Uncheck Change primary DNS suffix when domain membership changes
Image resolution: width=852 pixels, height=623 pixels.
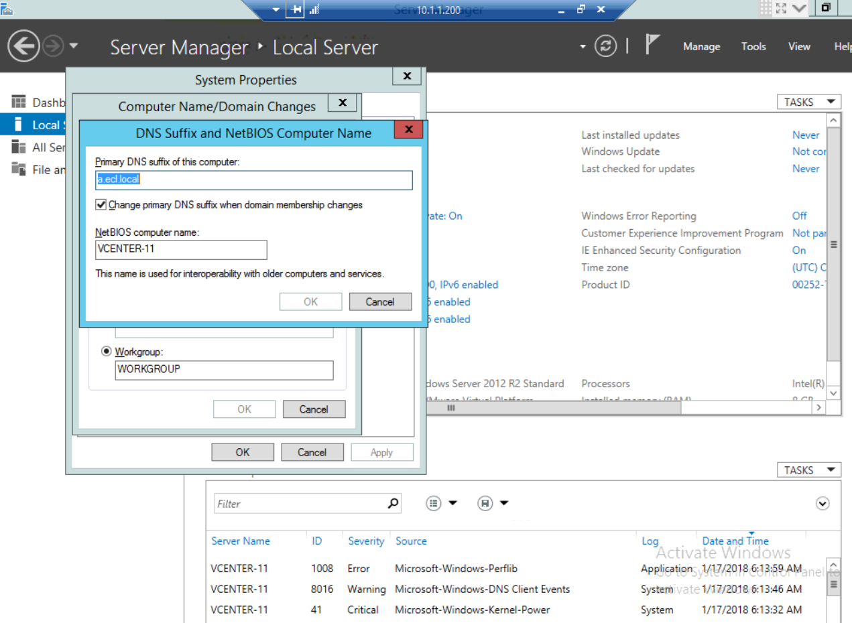tap(101, 204)
